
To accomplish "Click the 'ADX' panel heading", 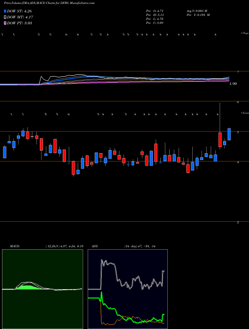I will pos(95,246).
